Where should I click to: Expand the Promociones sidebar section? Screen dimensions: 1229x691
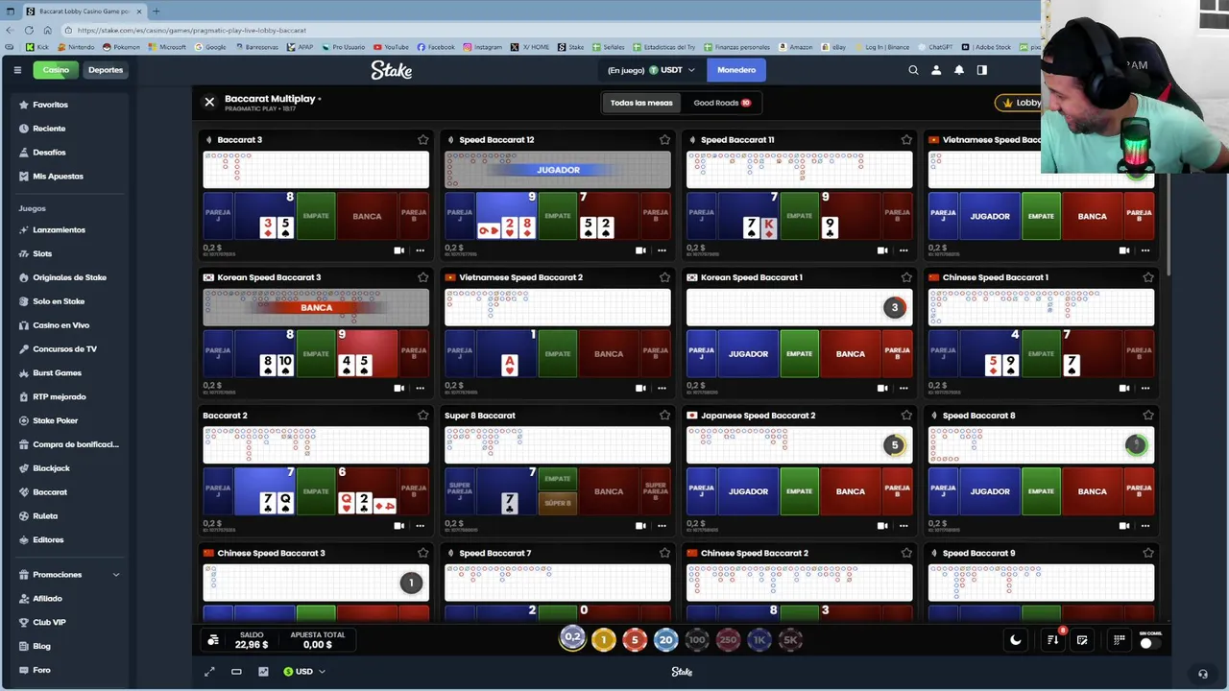click(x=69, y=575)
